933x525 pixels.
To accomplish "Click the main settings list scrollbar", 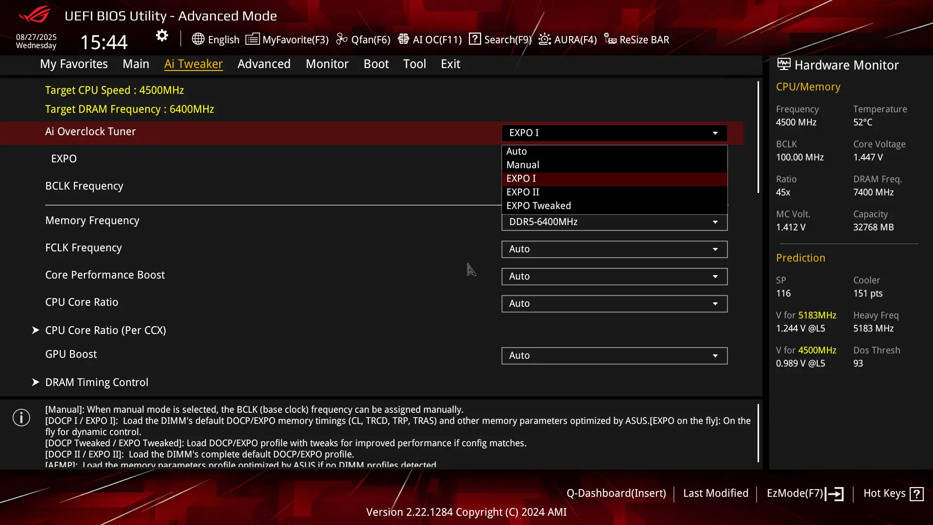I will [758, 137].
